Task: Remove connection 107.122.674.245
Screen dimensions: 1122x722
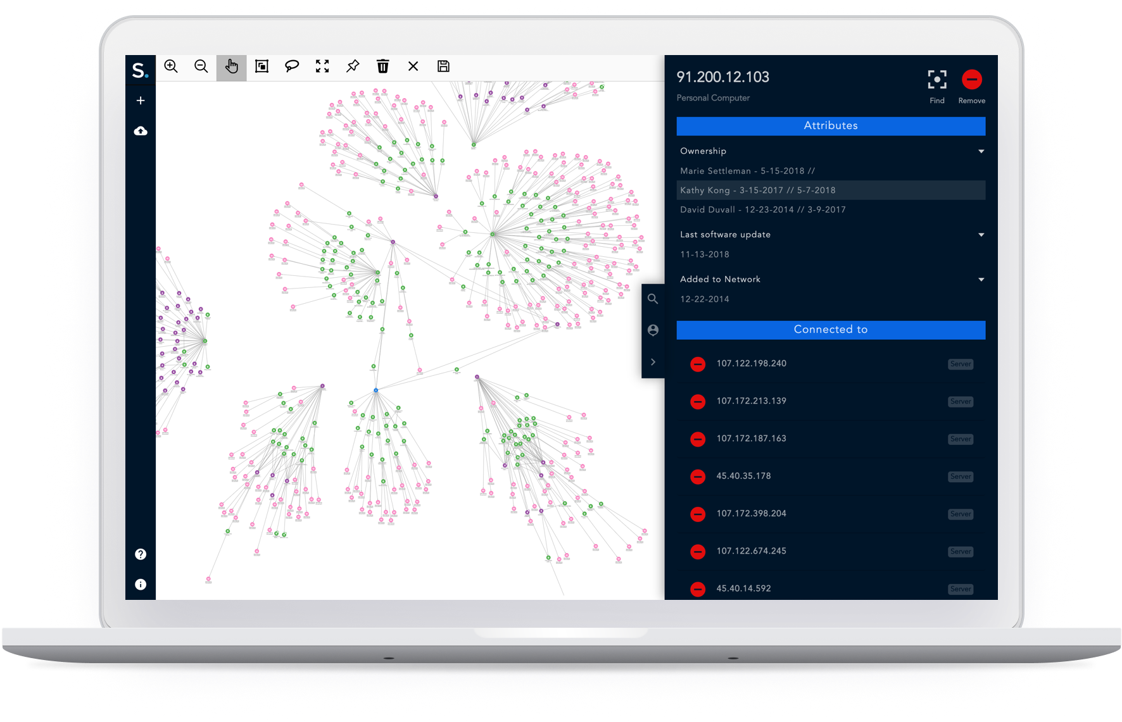Action: (698, 552)
